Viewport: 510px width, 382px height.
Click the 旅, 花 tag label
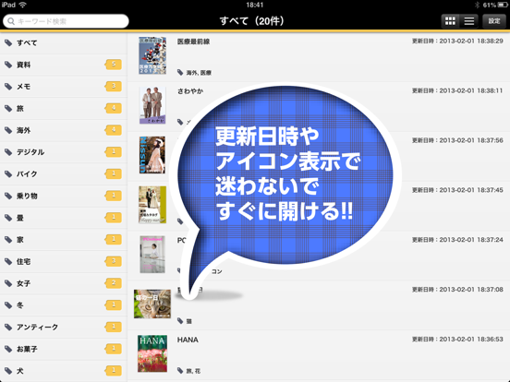pos(193,371)
